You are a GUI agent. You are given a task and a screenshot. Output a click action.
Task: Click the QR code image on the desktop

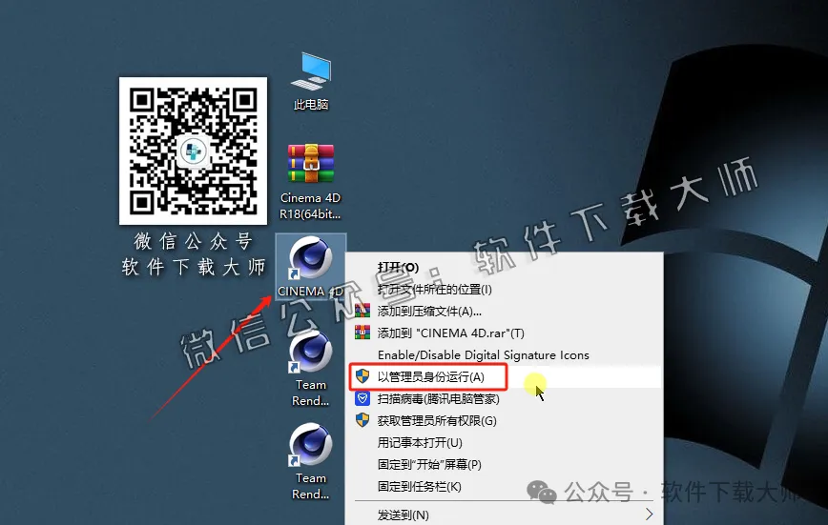tap(194, 151)
